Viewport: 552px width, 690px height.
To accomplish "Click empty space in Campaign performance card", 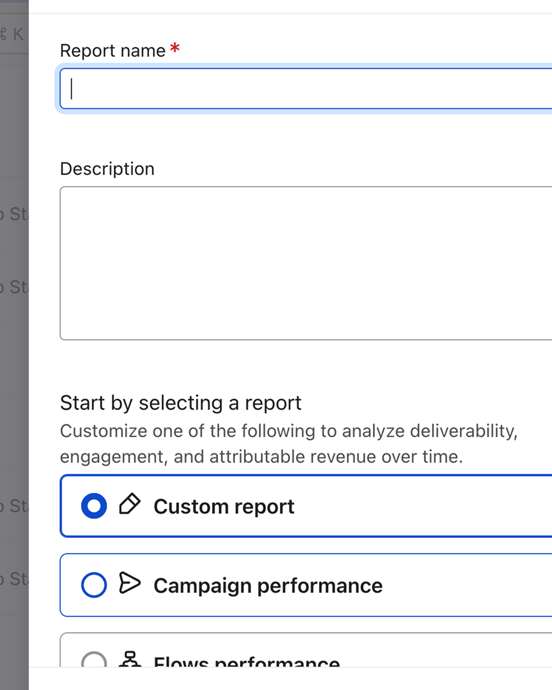I will tap(469, 585).
